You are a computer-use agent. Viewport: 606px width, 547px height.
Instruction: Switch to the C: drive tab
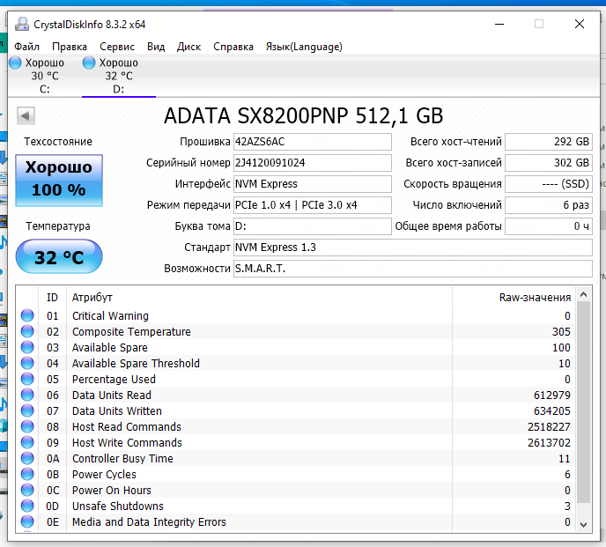pos(44,76)
